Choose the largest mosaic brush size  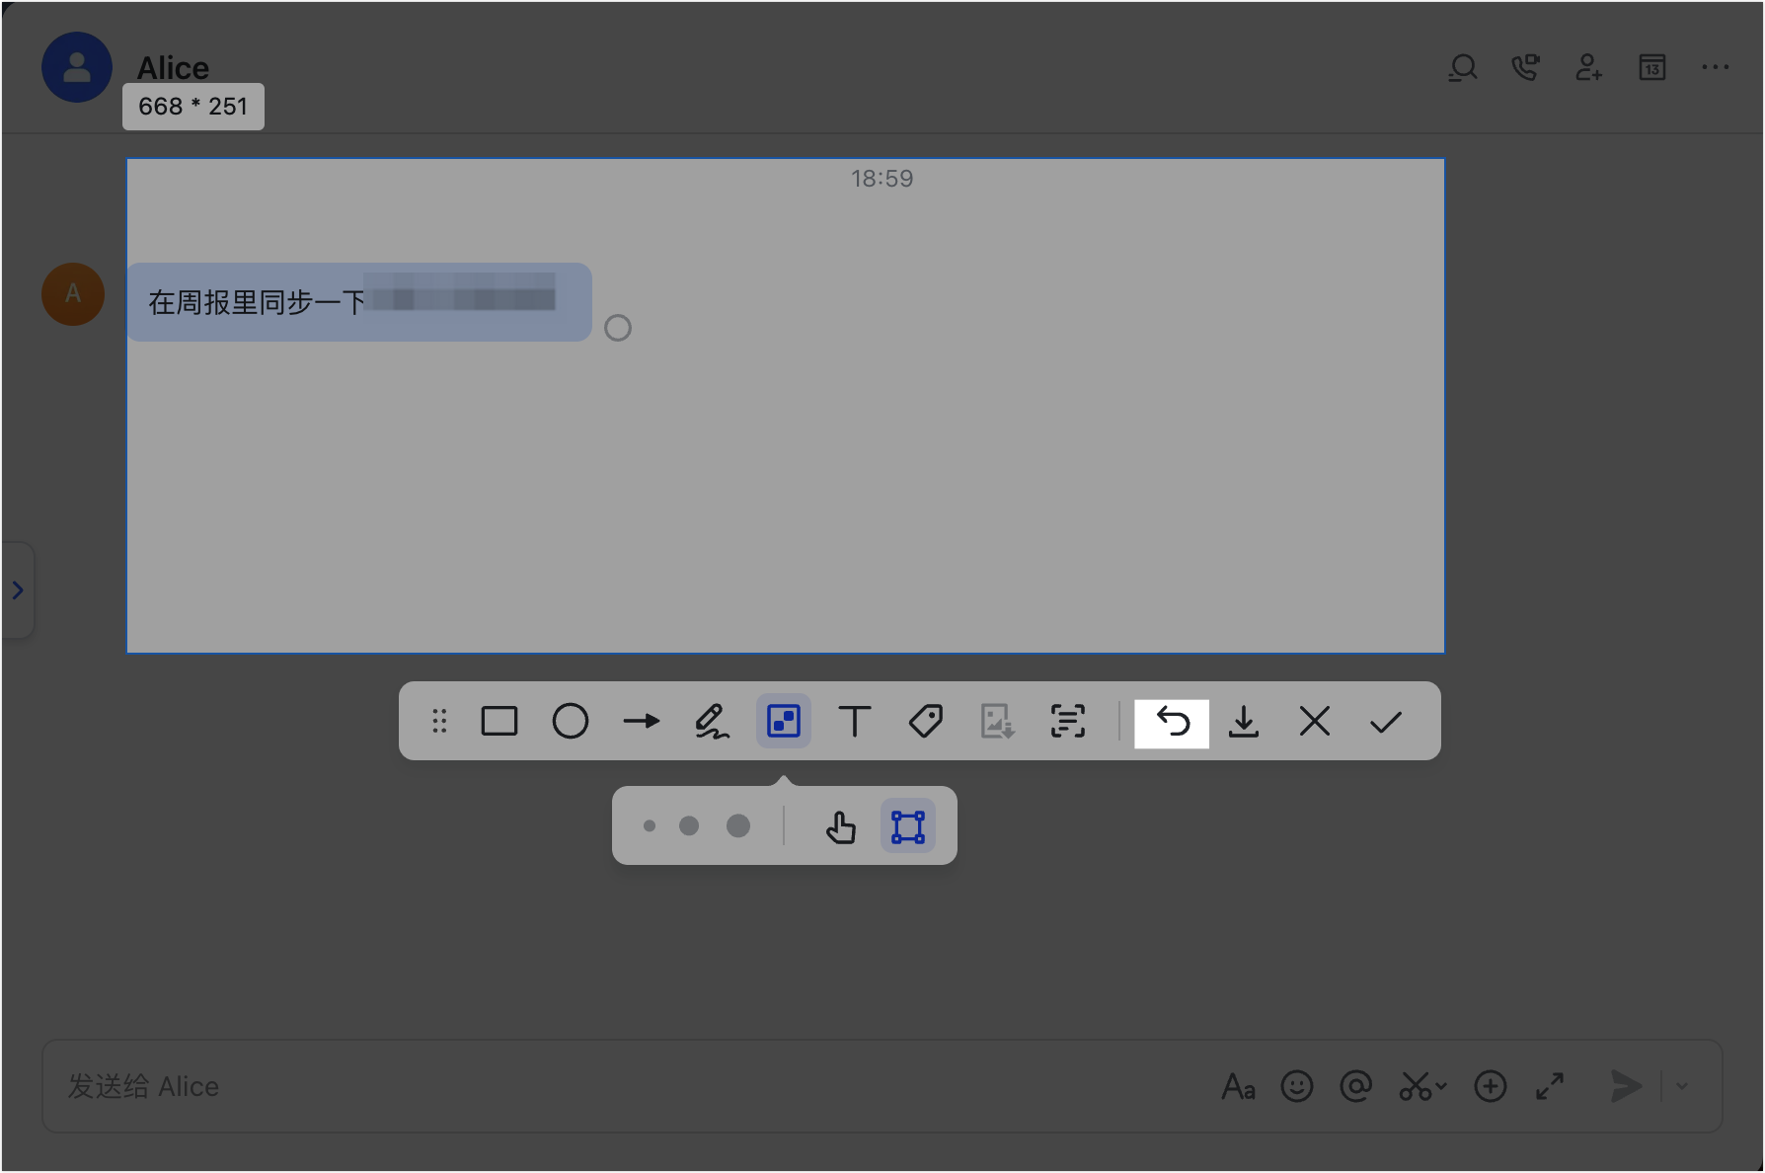pyautogui.click(x=738, y=826)
